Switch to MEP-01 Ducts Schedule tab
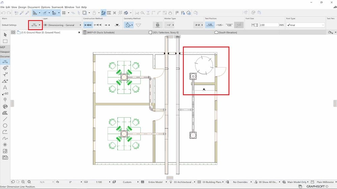Screen dimensions: 337x189 pyautogui.click(x=101, y=32)
